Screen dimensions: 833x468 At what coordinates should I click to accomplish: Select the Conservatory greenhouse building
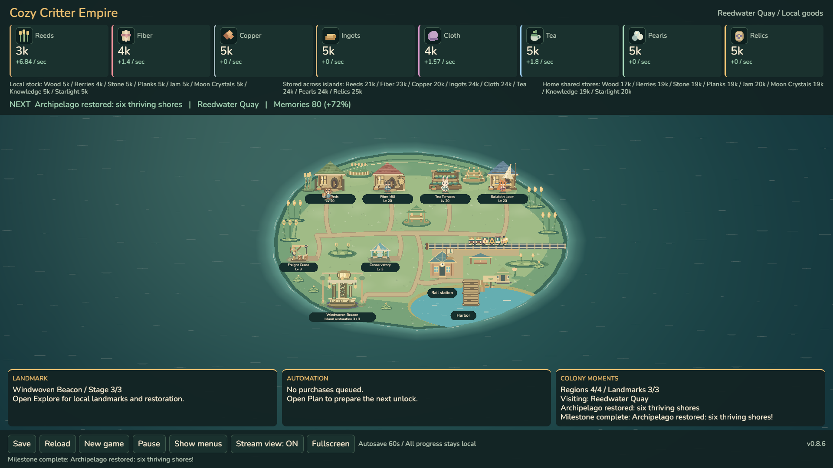[380, 252]
